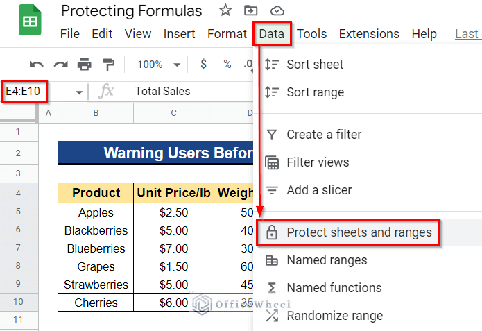Open the zoom 100% dropdown
The width and height of the screenshot is (482, 331).
click(159, 65)
